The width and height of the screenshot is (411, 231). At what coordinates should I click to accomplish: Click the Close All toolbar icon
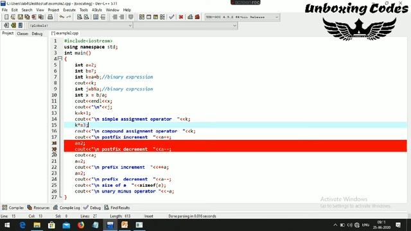pos(41,17)
